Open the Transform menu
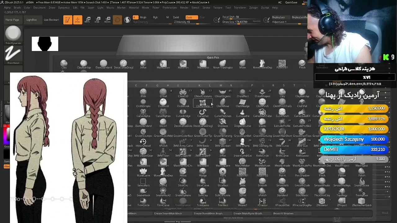Viewport: 397px width, 223px height. 240,7
